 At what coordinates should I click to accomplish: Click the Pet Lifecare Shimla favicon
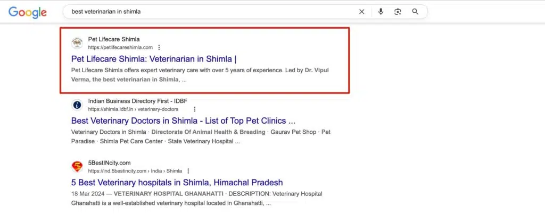pos(77,43)
